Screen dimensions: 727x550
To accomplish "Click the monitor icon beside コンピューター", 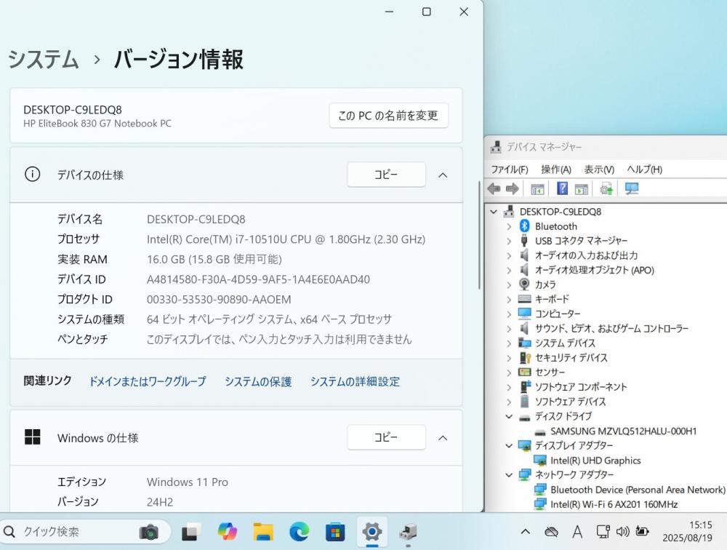I will [524, 314].
